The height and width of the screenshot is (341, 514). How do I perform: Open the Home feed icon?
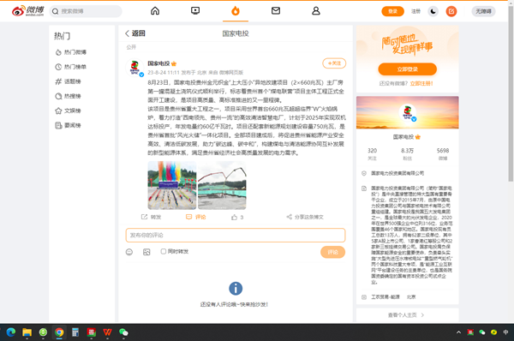coord(155,11)
